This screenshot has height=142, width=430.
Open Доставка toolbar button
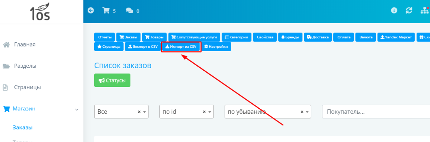(x=317, y=37)
